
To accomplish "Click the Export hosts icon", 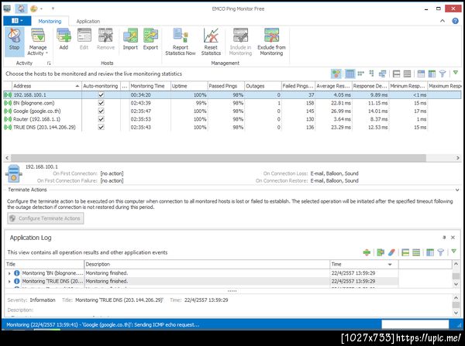I will coord(150,39).
